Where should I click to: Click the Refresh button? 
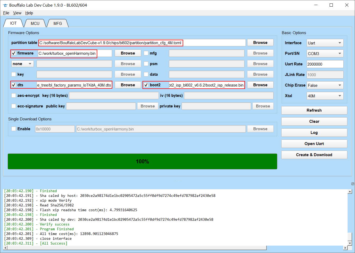[314, 110]
